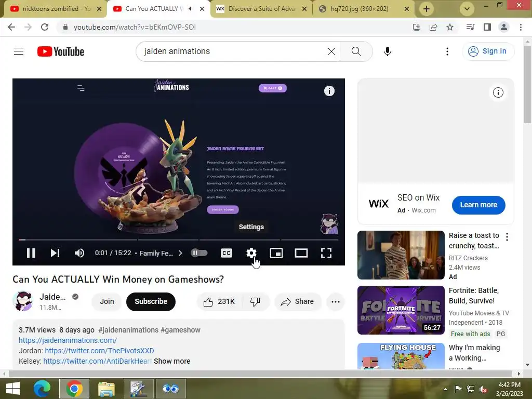Open tab search dropdown
532x399 pixels.
click(467, 9)
